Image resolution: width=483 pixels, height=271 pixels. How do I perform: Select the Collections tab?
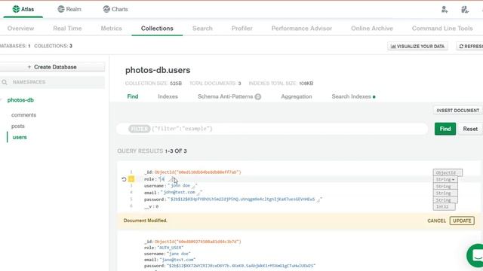pos(157,29)
